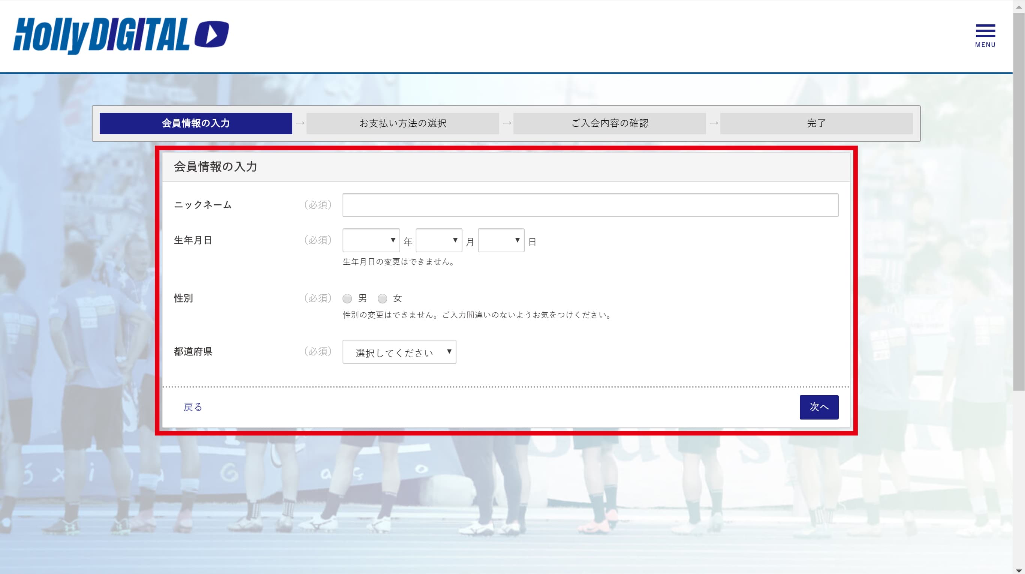This screenshot has height=574, width=1025.
Task: Click the ニックネーム field label
Action: pos(202,205)
